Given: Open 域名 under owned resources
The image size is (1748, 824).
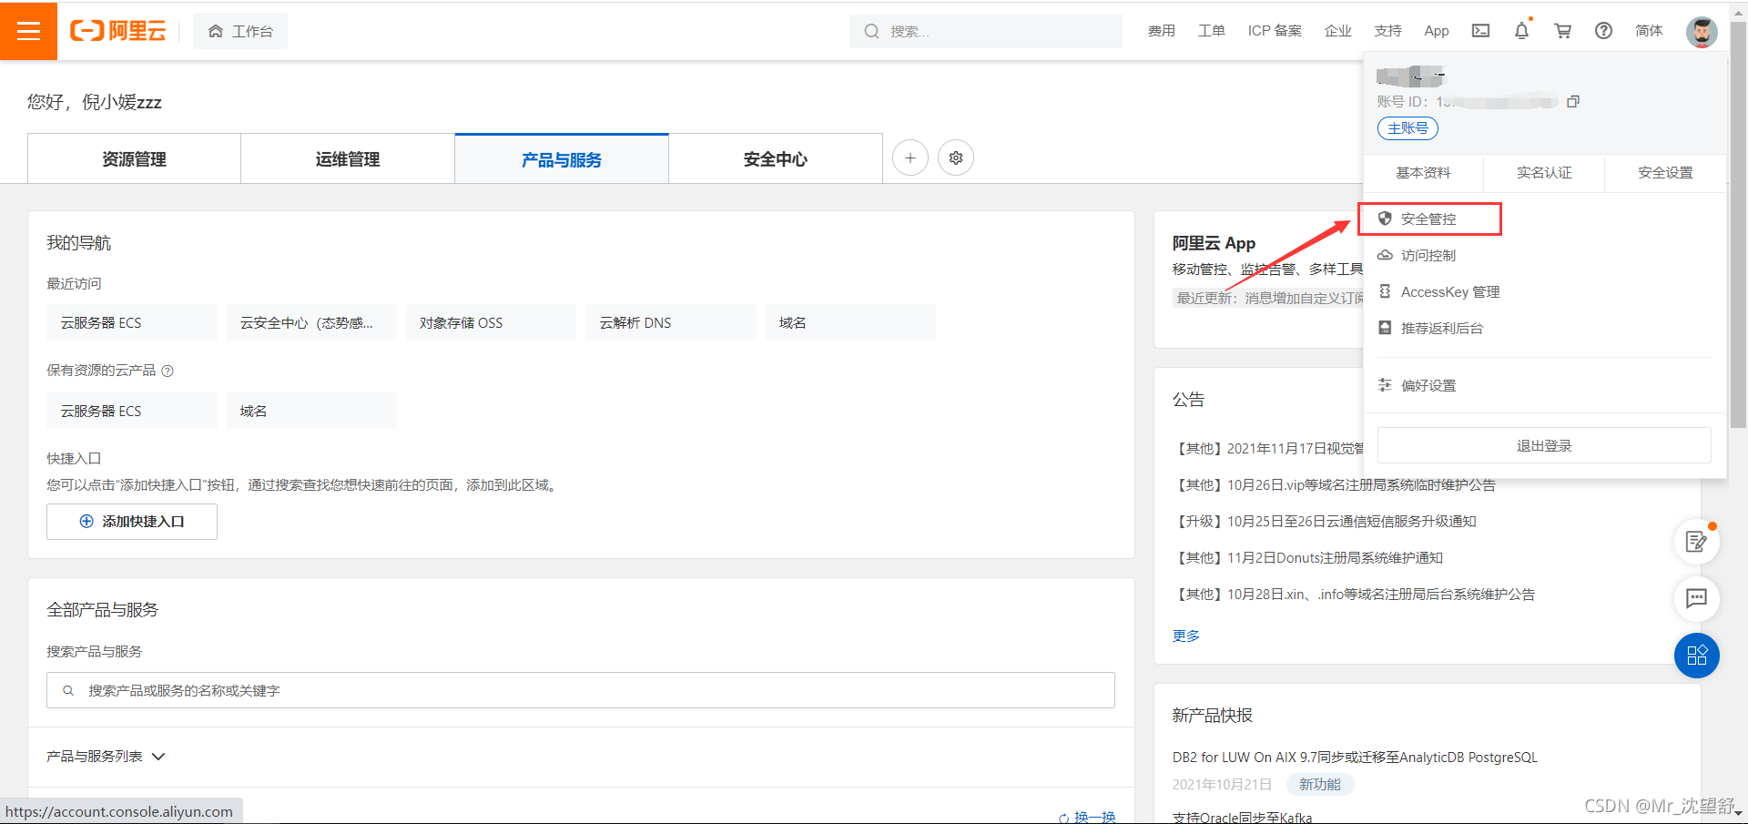Looking at the screenshot, I should coord(311,411).
